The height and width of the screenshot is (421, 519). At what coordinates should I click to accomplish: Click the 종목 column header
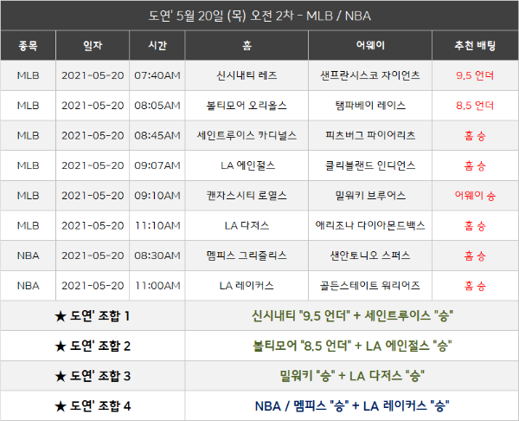(x=29, y=45)
